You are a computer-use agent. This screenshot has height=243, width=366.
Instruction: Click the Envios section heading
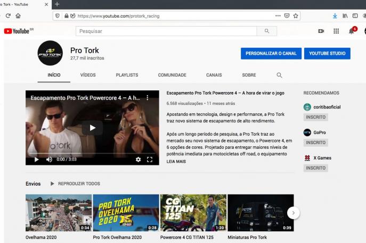pyautogui.click(x=33, y=183)
